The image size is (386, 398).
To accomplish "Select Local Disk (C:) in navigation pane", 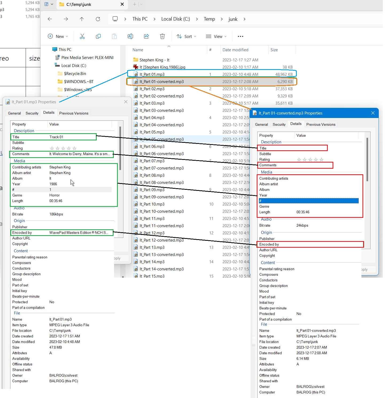I will [x=74, y=66].
